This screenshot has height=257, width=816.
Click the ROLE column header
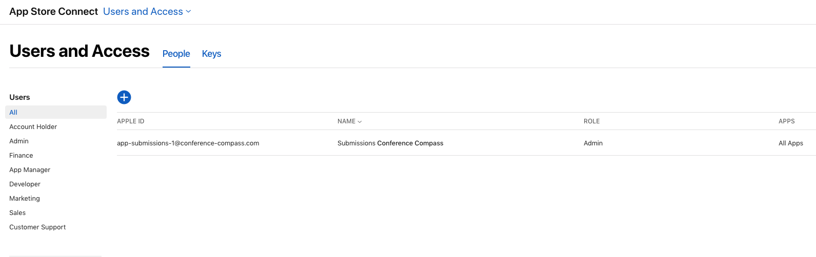tap(591, 121)
